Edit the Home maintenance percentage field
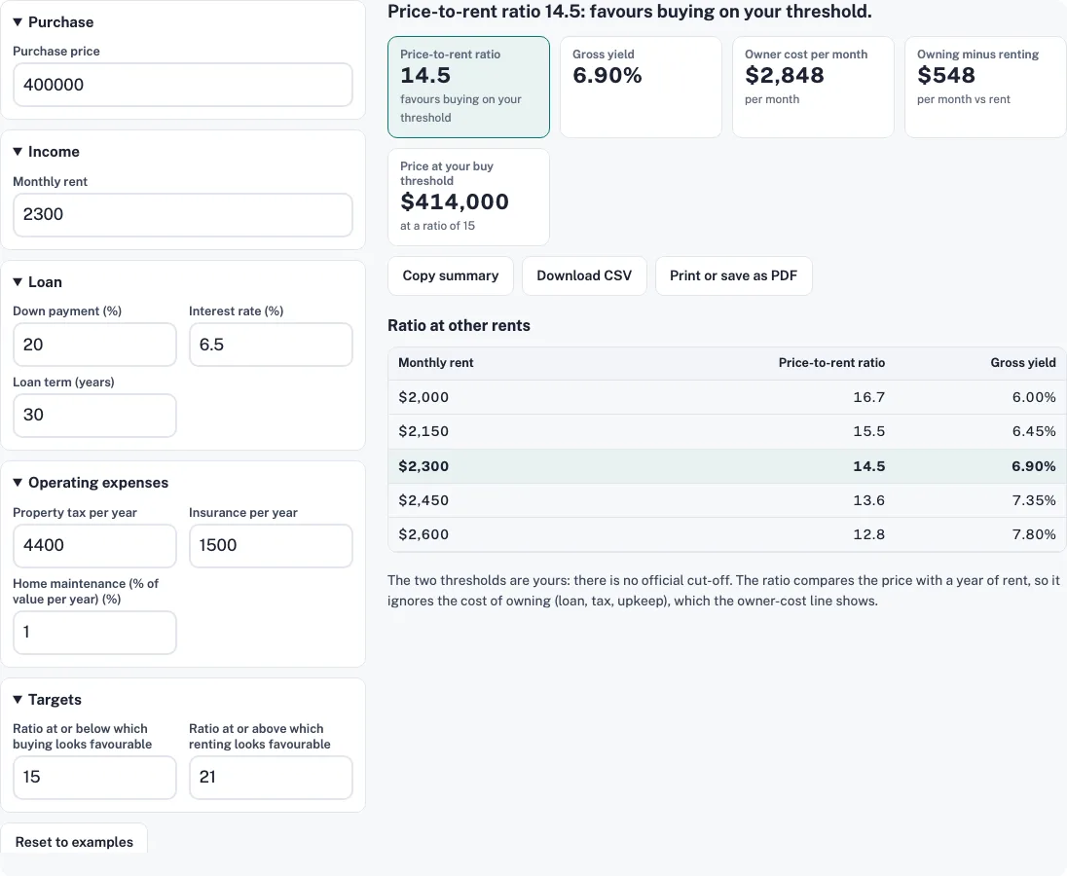 coord(94,633)
